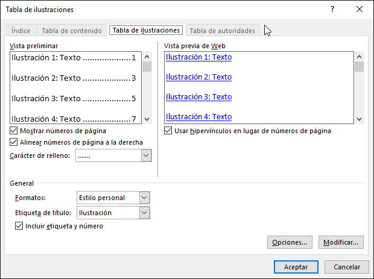
Task: Select the Tabla de autoridades tab
Action: pyautogui.click(x=222, y=31)
